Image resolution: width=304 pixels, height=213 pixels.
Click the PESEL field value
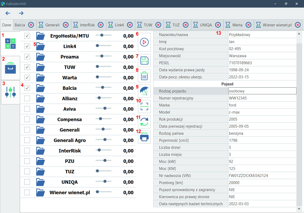pos(262,63)
